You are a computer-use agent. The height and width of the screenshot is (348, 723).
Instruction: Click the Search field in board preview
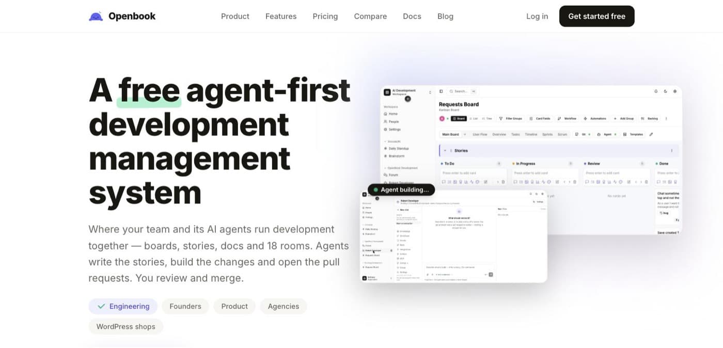(463, 91)
